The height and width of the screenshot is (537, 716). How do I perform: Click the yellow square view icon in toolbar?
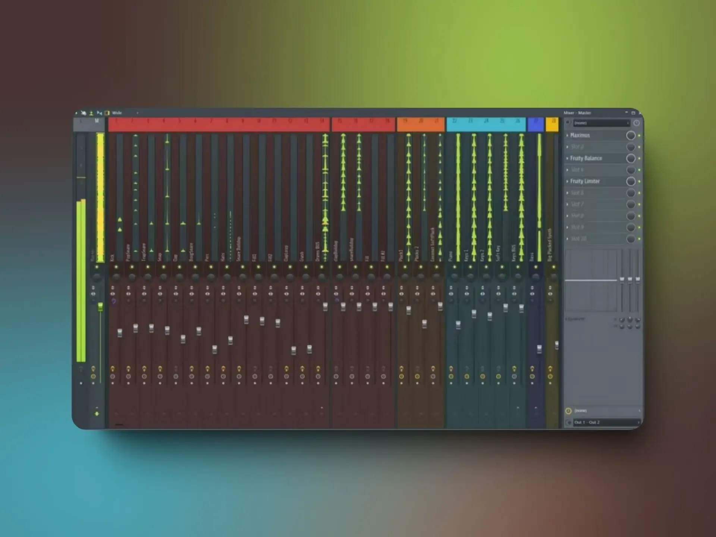point(107,113)
